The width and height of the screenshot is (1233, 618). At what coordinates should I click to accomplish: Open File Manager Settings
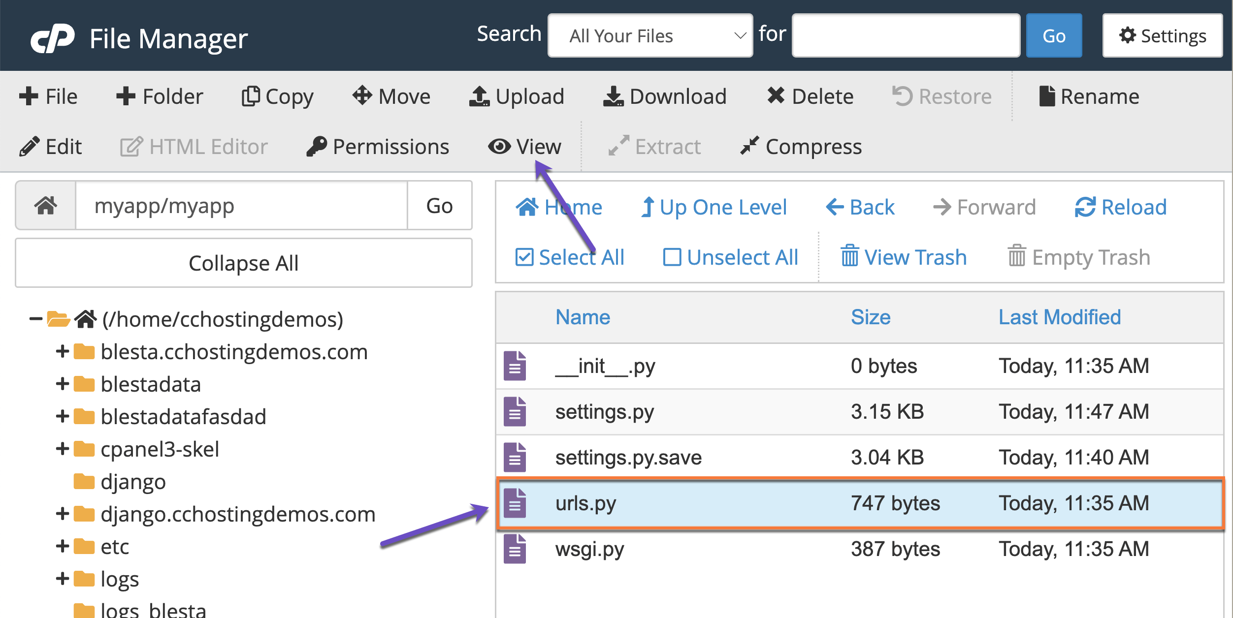point(1163,35)
